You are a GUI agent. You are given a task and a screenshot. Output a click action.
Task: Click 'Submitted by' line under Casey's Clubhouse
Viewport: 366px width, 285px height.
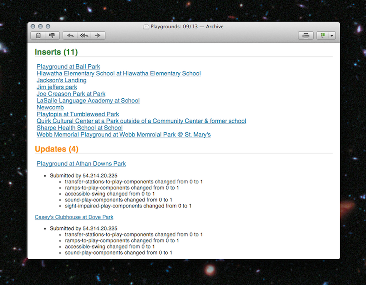(83, 228)
